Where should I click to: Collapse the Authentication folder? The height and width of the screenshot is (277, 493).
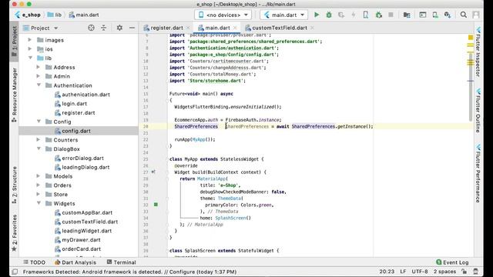39,85
